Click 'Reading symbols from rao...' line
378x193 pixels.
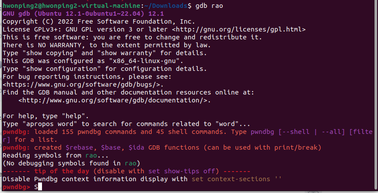[56, 156]
